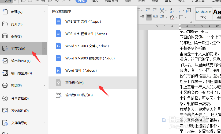
Task: Choose 保存(S) in the File menu
Action: click(24, 36)
